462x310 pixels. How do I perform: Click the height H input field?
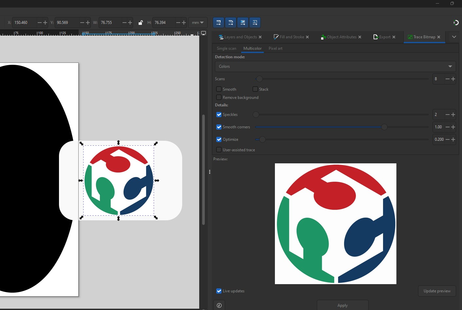click(164, 23)
